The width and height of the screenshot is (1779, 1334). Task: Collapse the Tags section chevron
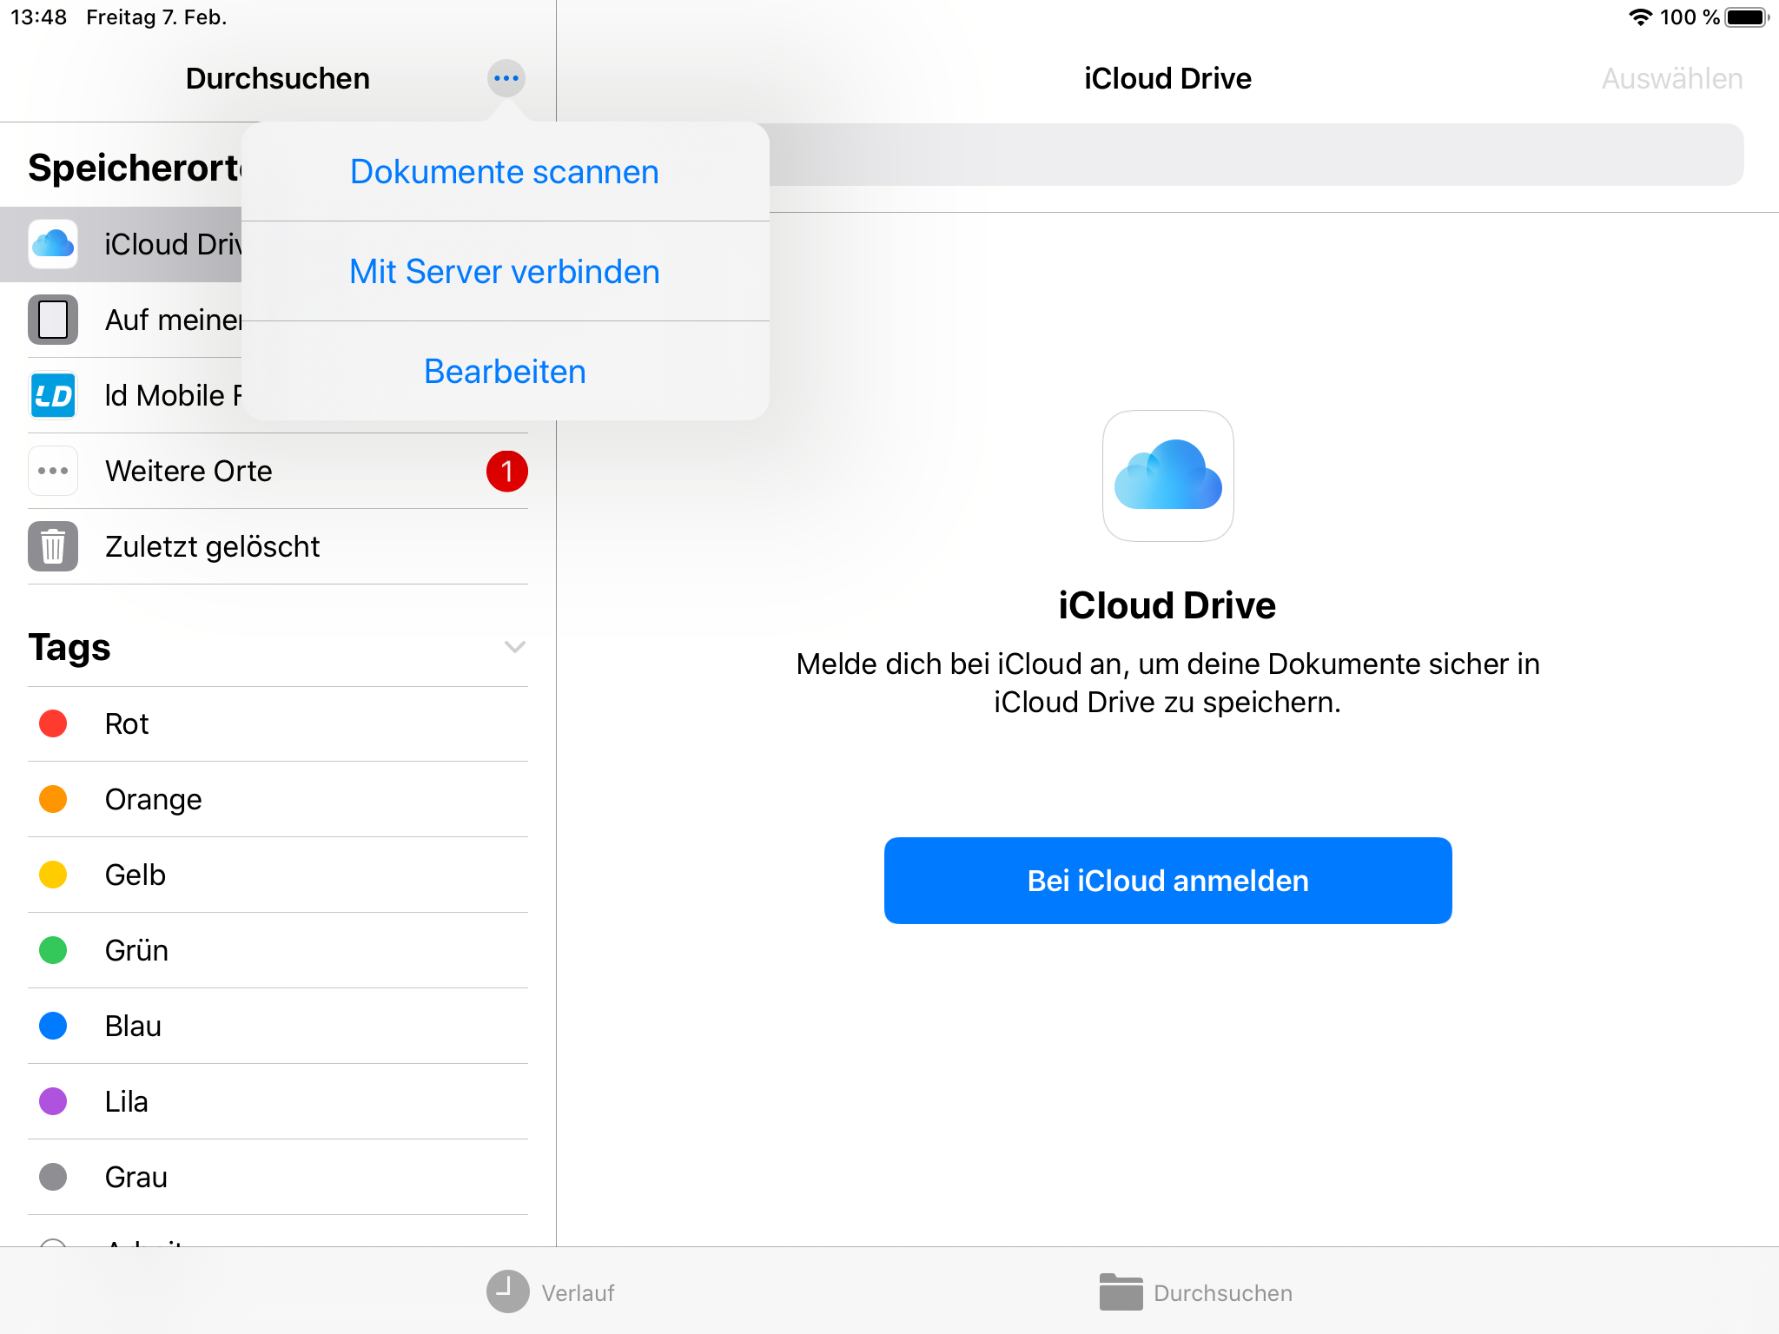pos(515,647)
